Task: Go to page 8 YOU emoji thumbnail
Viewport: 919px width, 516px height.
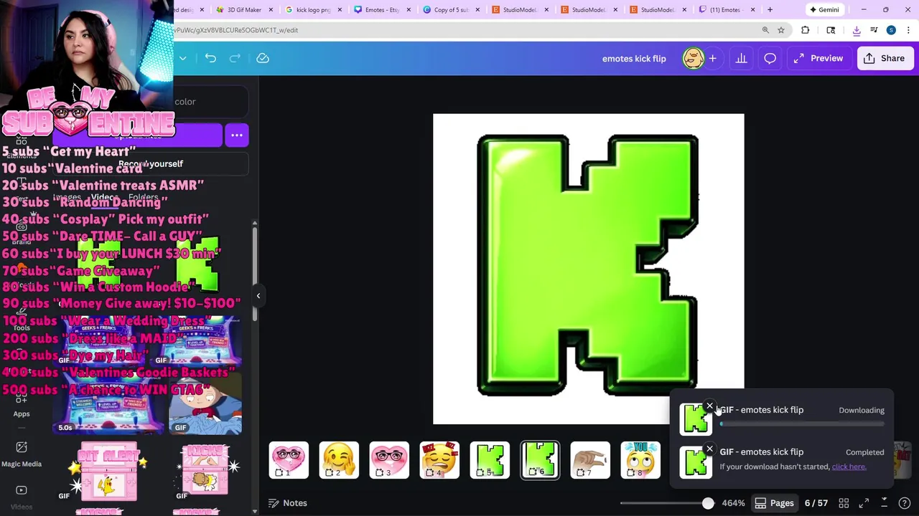Action: tap(640, 460)
